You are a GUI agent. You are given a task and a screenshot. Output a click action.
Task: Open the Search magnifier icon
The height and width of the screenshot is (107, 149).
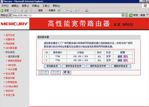(x=36, y=10)
